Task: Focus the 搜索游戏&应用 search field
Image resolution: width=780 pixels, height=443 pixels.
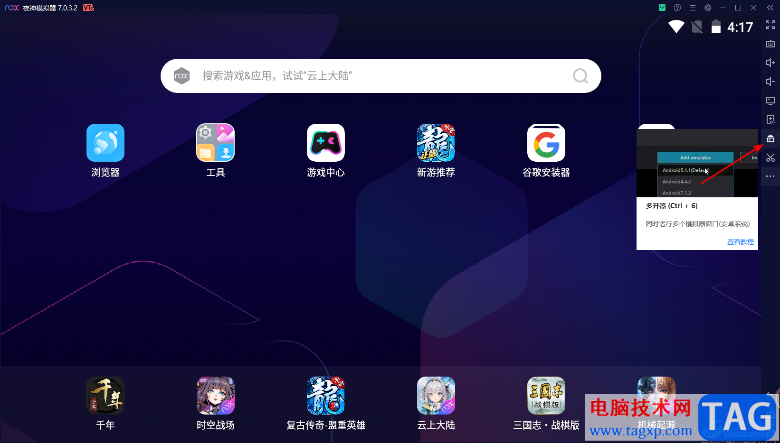Action: tap(381, 76)
